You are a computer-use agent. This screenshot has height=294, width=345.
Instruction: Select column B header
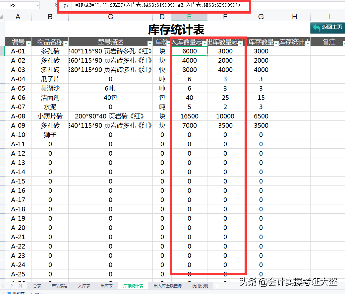[50, 17]
